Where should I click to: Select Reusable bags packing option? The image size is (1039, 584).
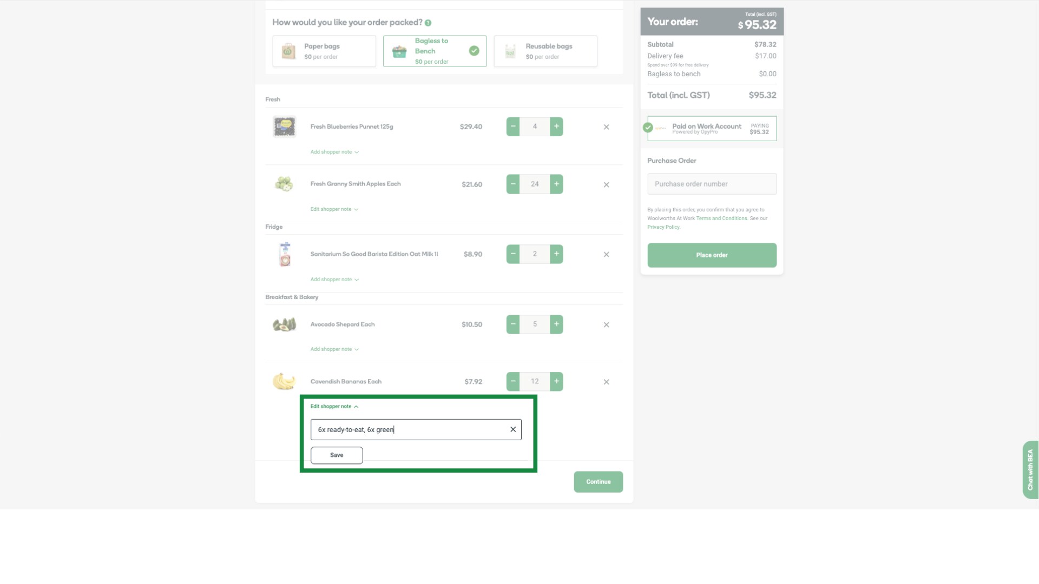[x=545, y=51]
